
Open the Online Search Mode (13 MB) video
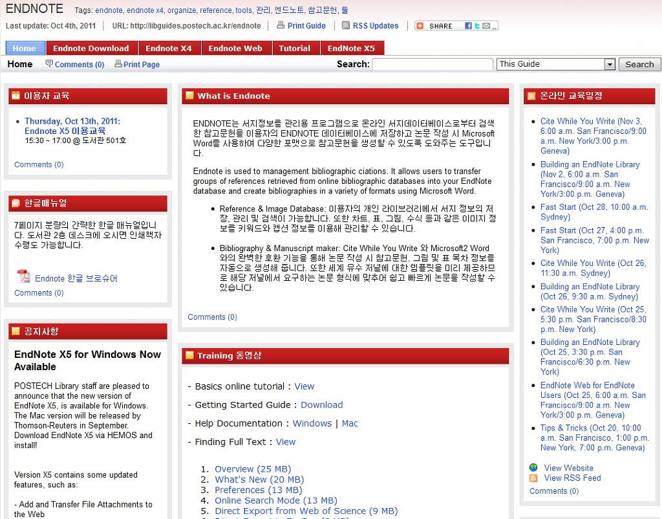tap(275, 500)
